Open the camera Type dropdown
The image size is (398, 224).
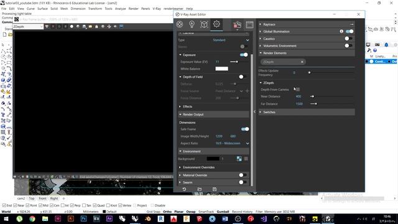tap(231, 40)
